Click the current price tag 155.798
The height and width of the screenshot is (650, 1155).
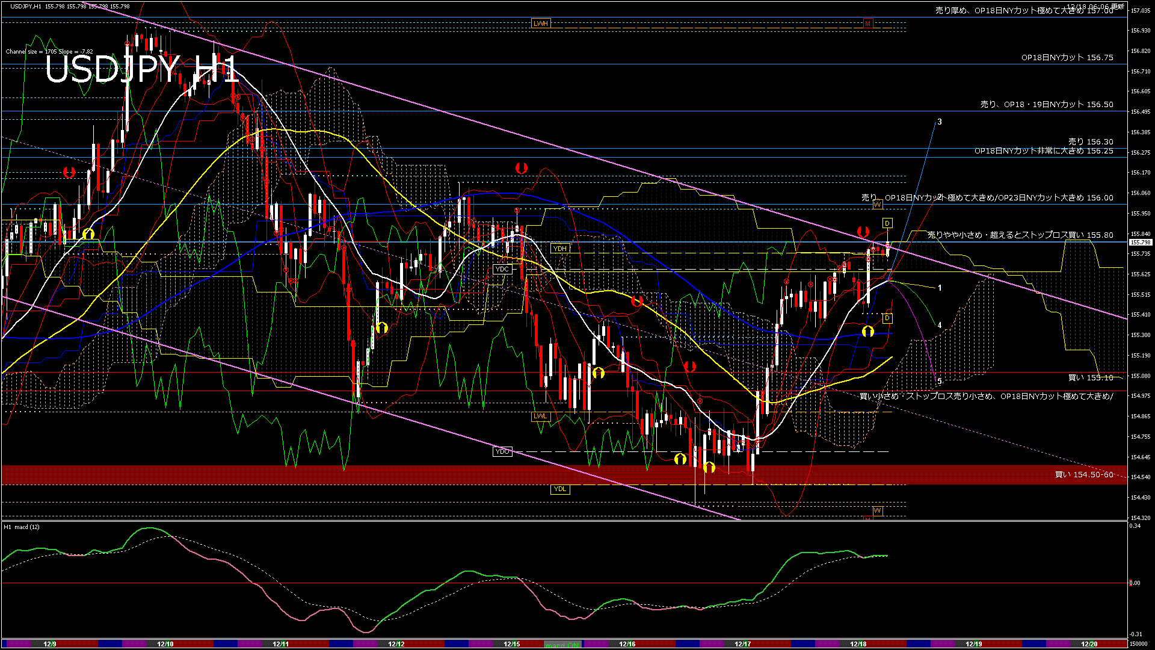(1140, 243)
